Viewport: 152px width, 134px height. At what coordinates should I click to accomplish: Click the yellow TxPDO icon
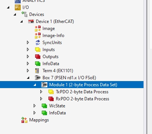point(51,92)
